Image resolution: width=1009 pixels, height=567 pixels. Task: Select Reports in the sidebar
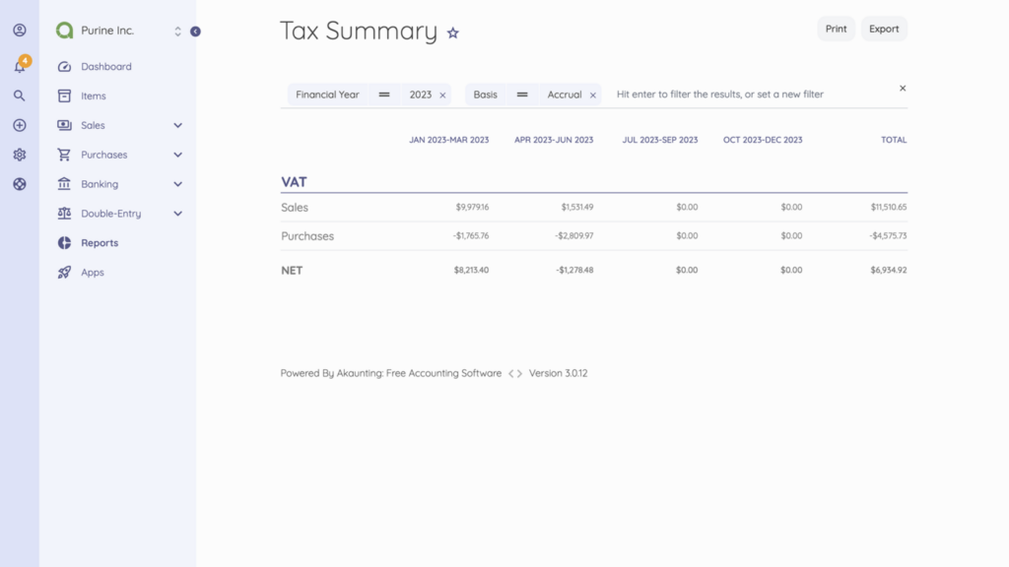[x=100, y=243]
